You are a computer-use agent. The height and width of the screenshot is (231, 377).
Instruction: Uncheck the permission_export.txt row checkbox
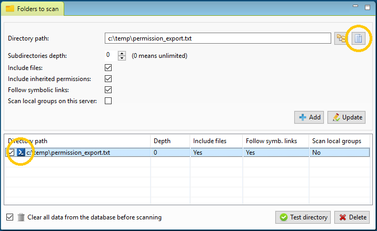click(11, 153)
